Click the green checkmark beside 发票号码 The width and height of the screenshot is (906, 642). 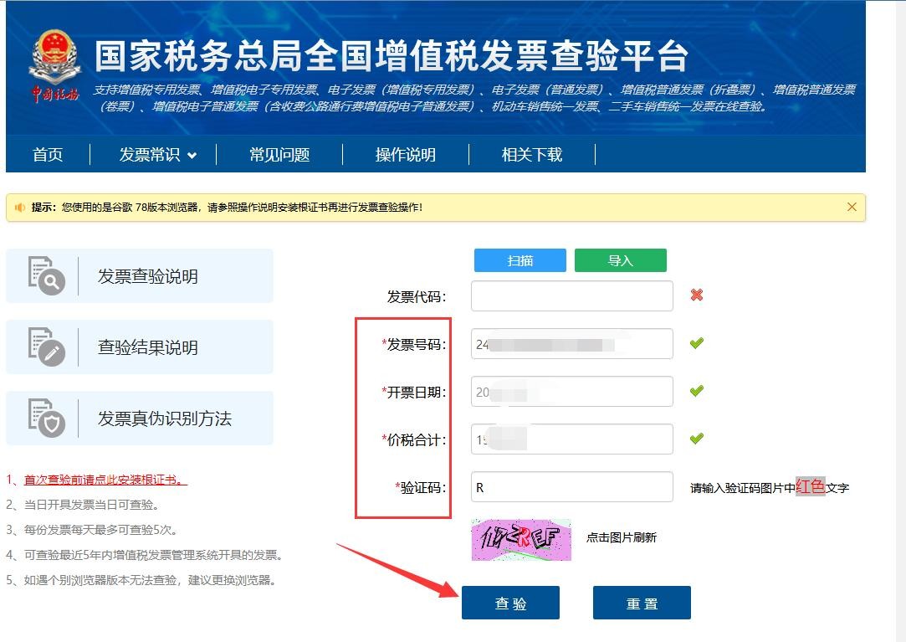pos(696,343)
